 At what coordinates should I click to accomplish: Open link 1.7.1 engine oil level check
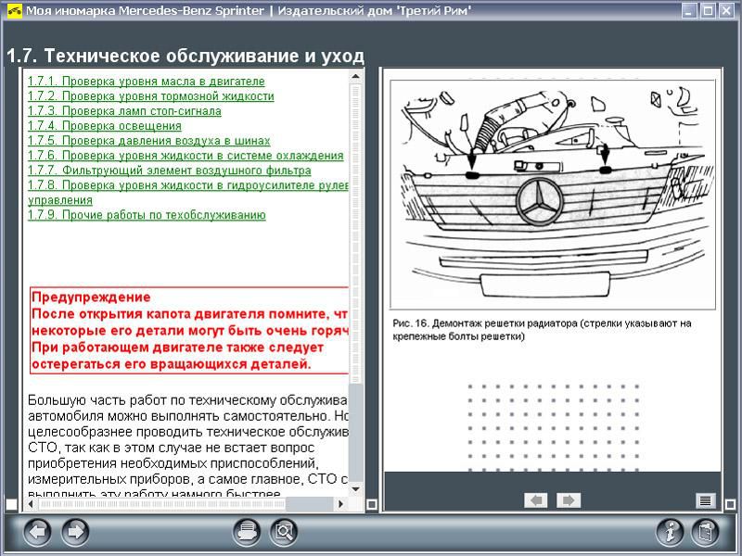click(x=146, y=82)
